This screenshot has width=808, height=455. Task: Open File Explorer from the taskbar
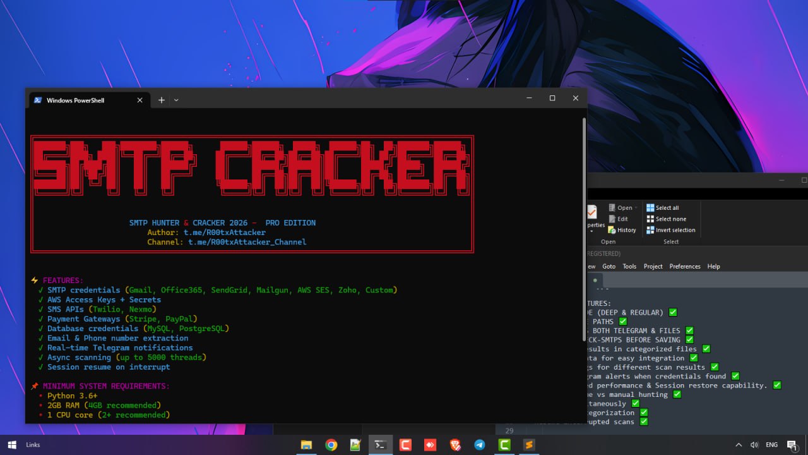point(306,445)
